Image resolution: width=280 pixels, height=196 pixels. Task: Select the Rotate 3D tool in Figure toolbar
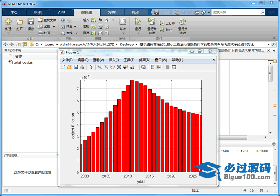119,67
